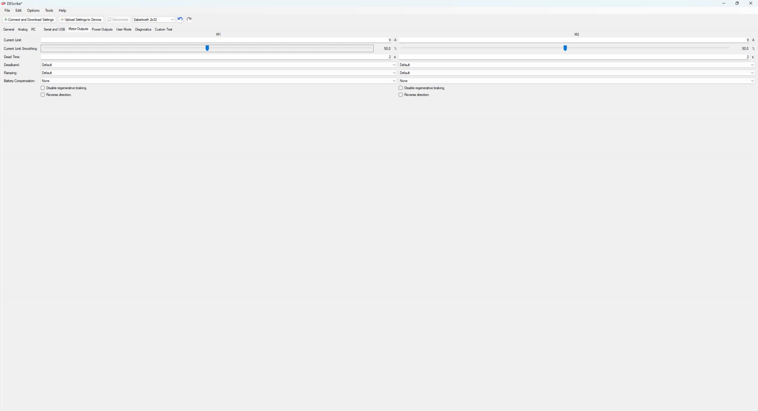The width and height of the screenshot is (758, 411).
Task: Open the M2 Ramping dropdown
Action: (x=577, y=73)
